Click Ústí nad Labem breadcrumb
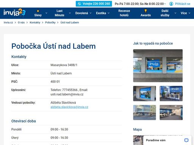Screen dimensions: 194x145 click(70, 23)
